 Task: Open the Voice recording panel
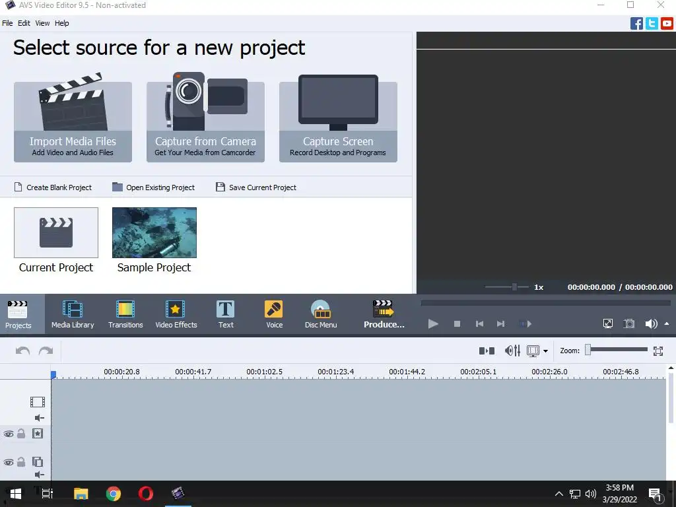274,314
